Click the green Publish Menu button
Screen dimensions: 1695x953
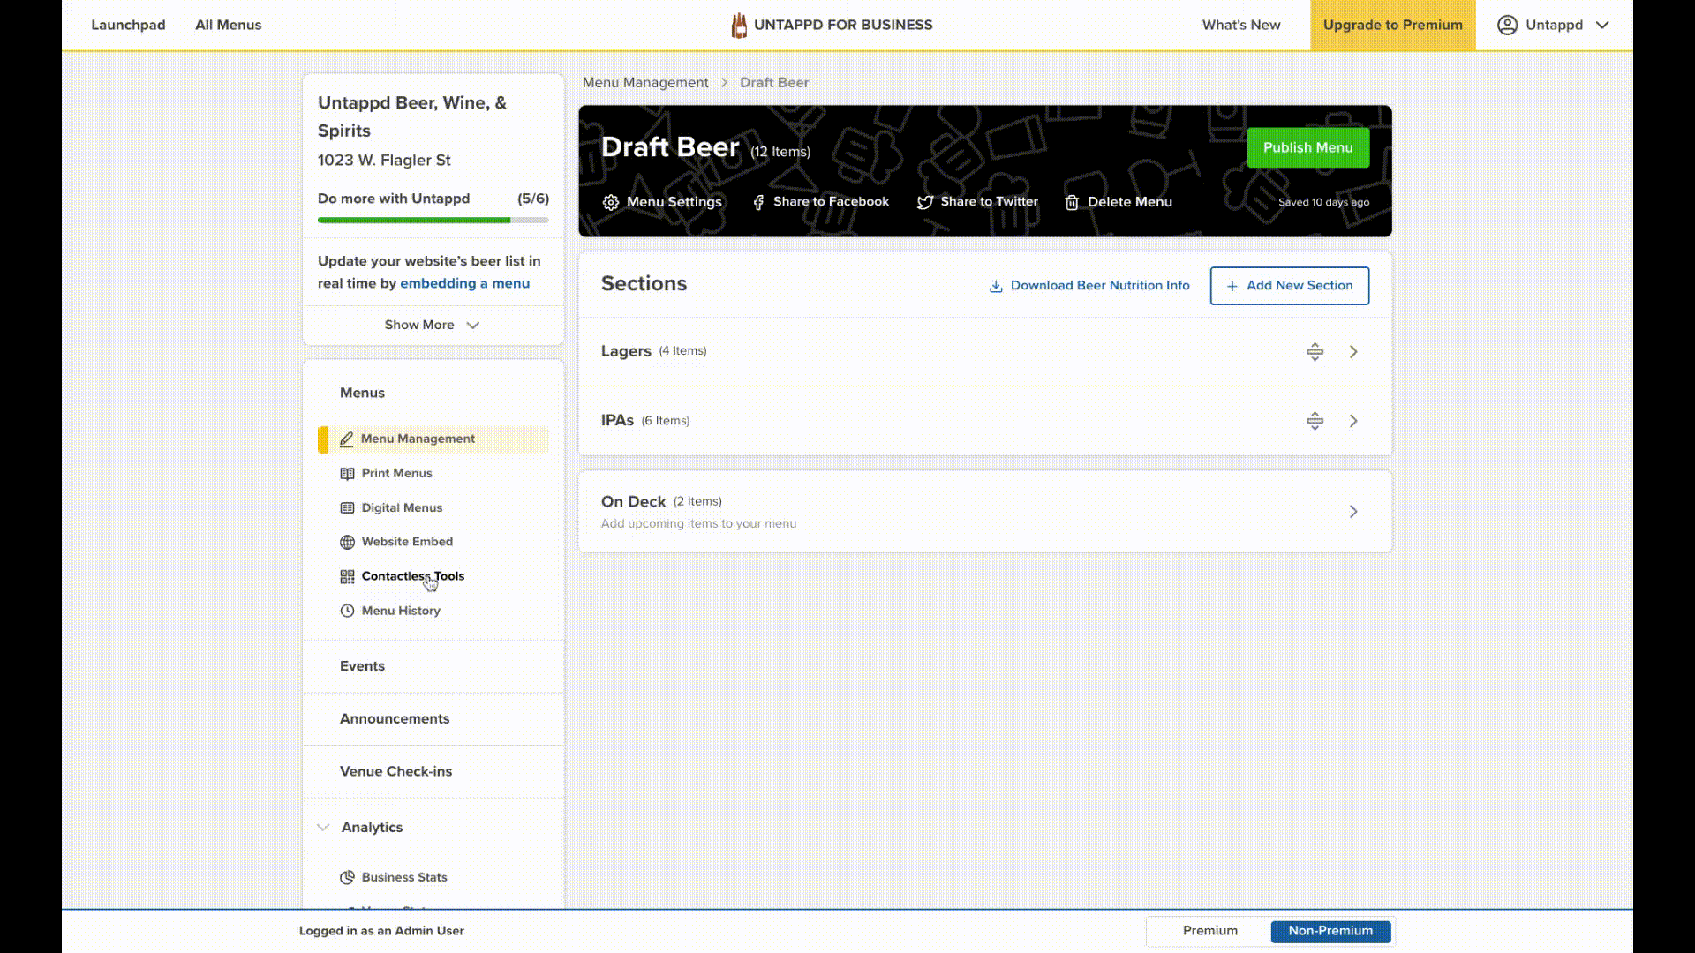coord(1307,147)
